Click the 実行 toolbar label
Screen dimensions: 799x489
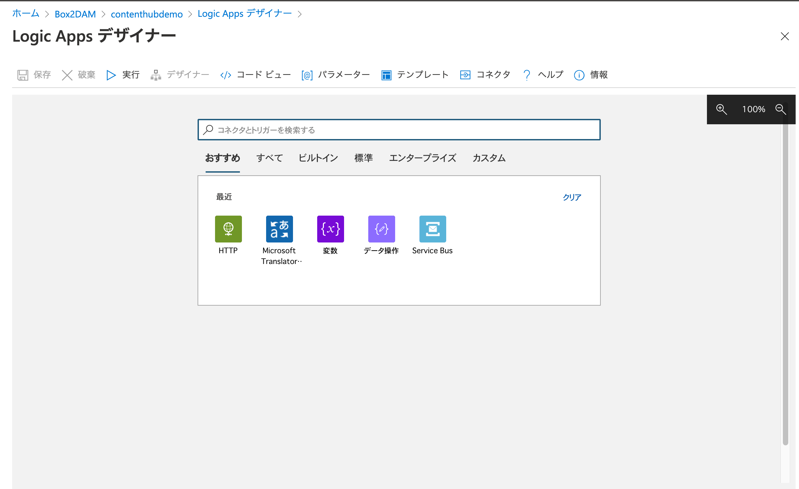pyautogui.click(x=131, y=75)
